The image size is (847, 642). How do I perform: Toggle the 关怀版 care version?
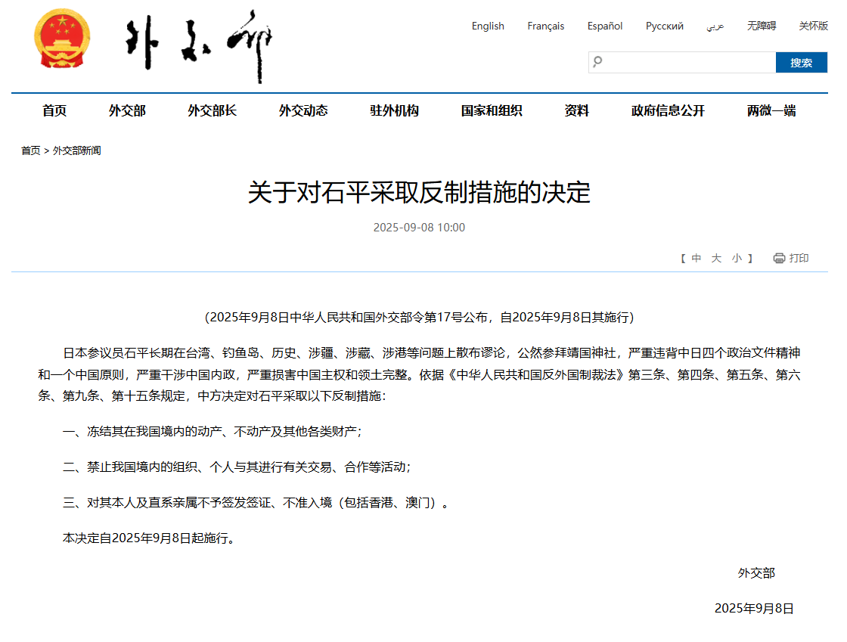tap(813, 26)
